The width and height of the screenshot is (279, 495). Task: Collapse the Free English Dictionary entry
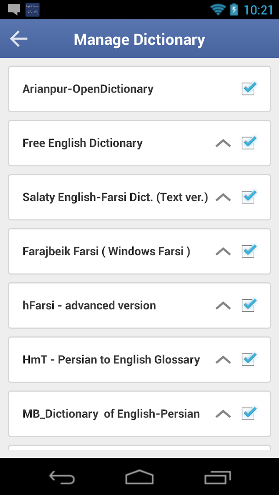click(x=223, y=143)
